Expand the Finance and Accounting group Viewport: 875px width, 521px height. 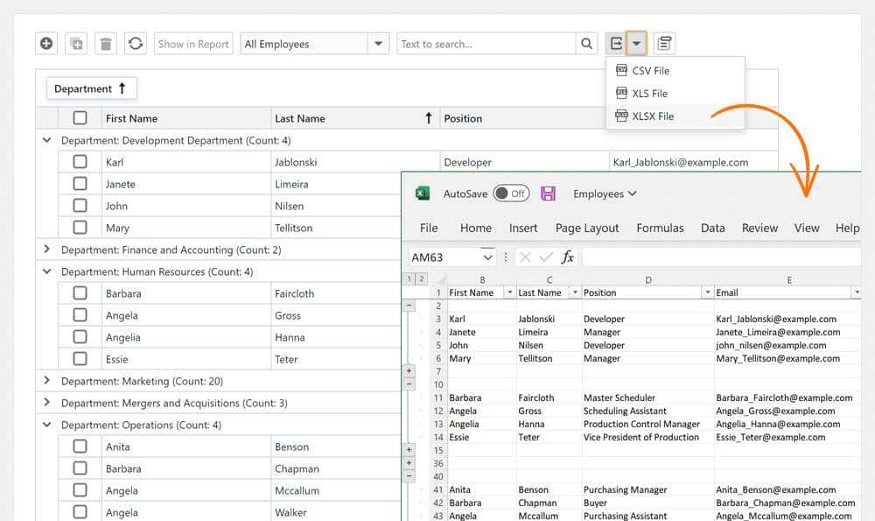[46, 250]
